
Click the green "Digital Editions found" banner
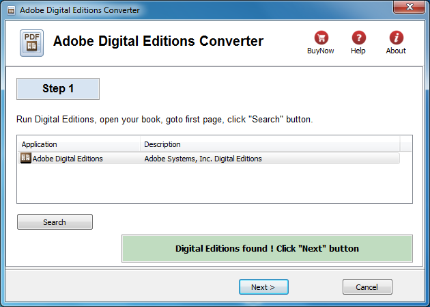(x=267, y=248)
